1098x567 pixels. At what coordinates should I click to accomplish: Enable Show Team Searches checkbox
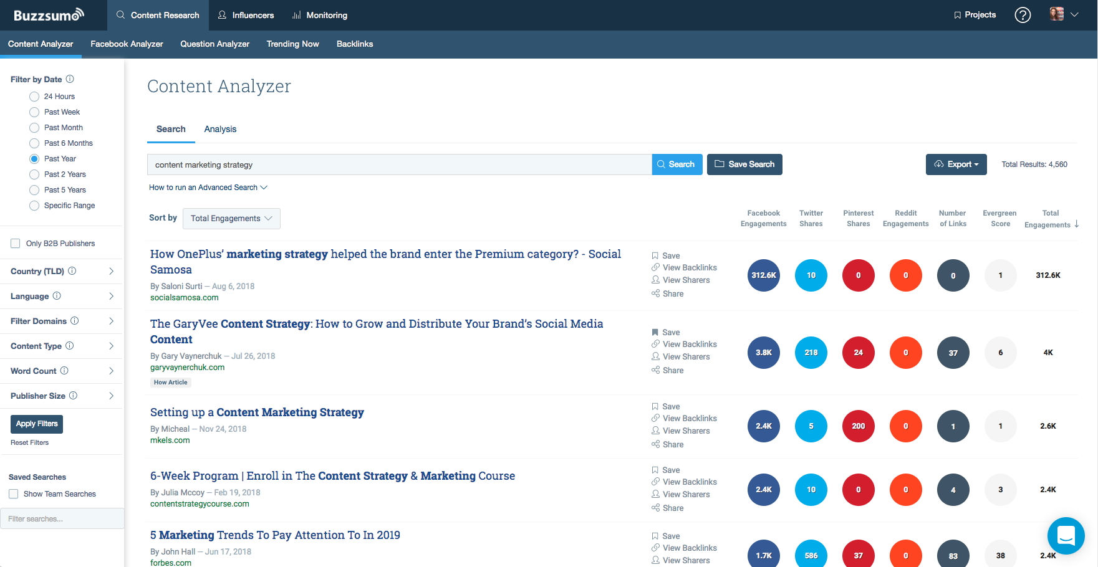pyautogui.click(x=14, y=494)
